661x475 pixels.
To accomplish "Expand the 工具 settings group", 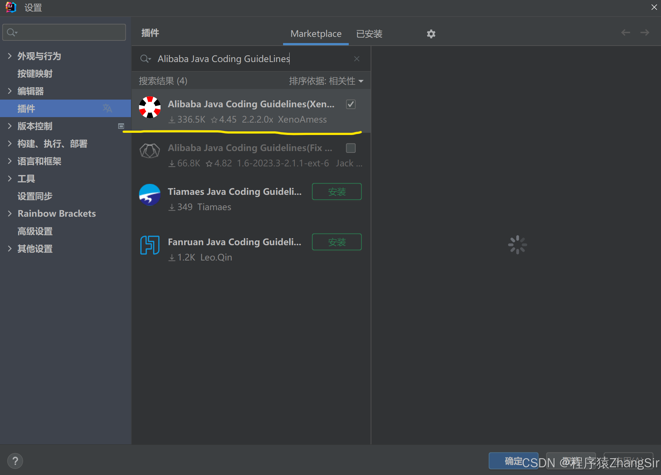I will 9,178.
